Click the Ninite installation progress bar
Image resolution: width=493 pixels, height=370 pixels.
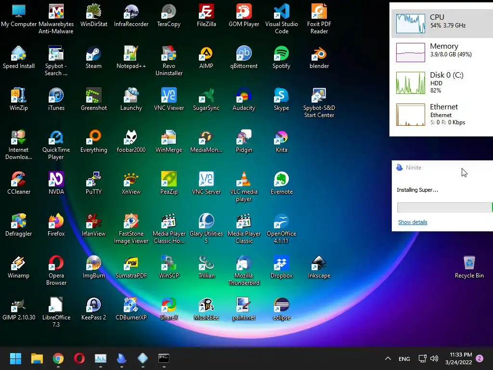(x=445, y=207)
